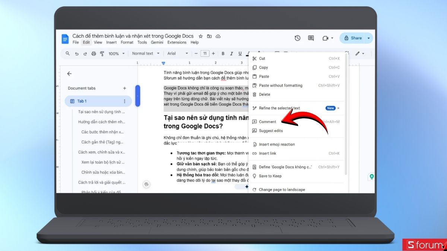Toggle underline formatting
The width and height of the screenshot is (447, 251).
[x=240, y=54]
